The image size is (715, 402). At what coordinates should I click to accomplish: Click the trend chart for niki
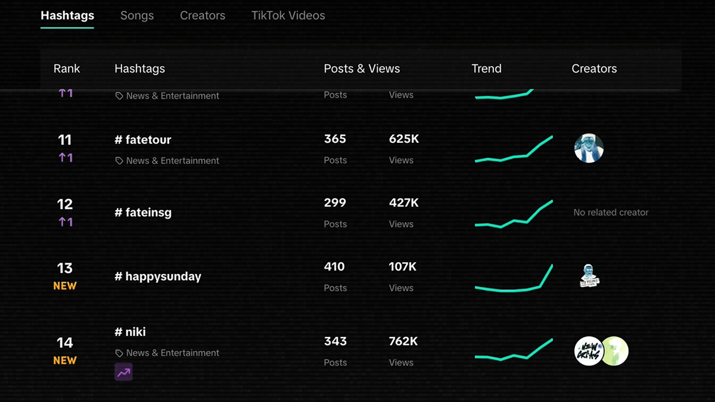[x=514, y=349]
